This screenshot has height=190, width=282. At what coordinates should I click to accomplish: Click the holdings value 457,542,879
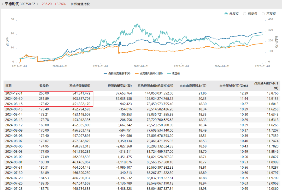click(x=81, y=141)
